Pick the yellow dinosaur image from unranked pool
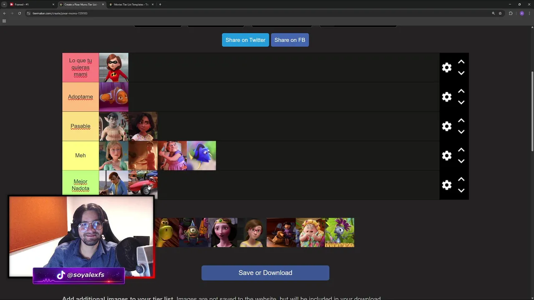The height and width of the screenshot is (300, 534). (x=166, y=232)
